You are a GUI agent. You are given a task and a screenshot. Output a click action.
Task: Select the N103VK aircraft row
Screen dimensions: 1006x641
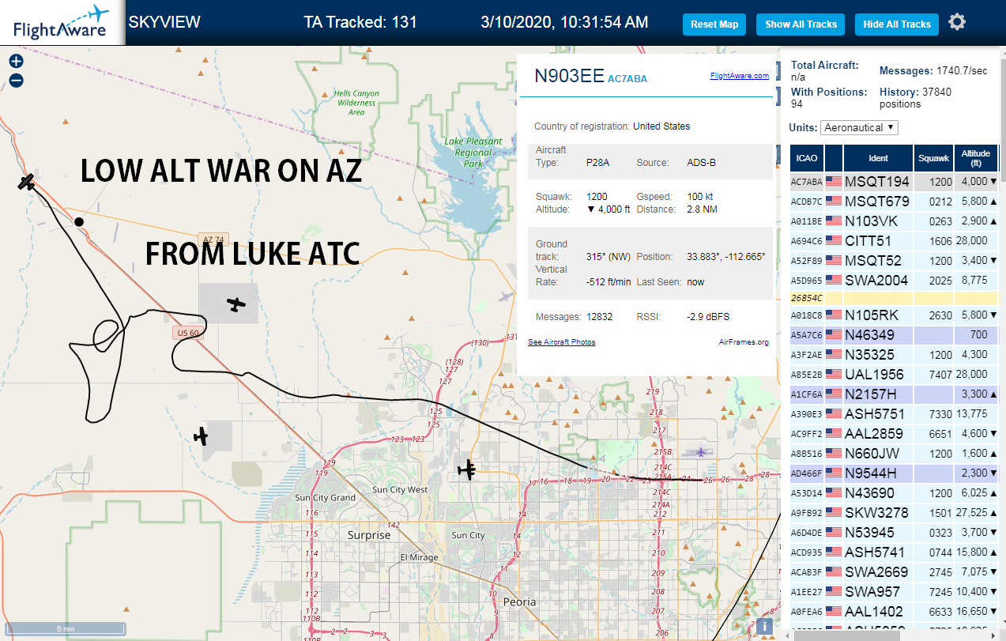click(x=894, y=221)
